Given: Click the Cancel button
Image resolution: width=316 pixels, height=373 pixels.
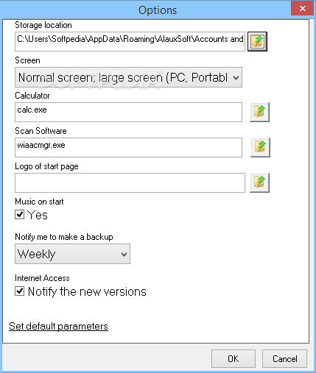Looking at the screenshot, I should [x=284, y=359].
